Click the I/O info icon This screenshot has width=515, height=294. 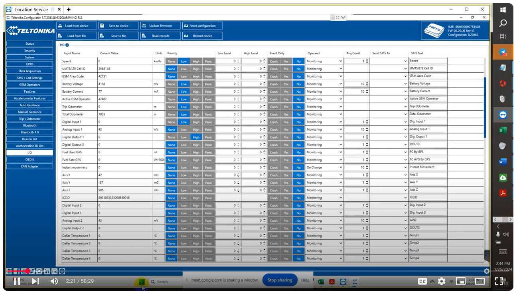(x=67, y=45)
